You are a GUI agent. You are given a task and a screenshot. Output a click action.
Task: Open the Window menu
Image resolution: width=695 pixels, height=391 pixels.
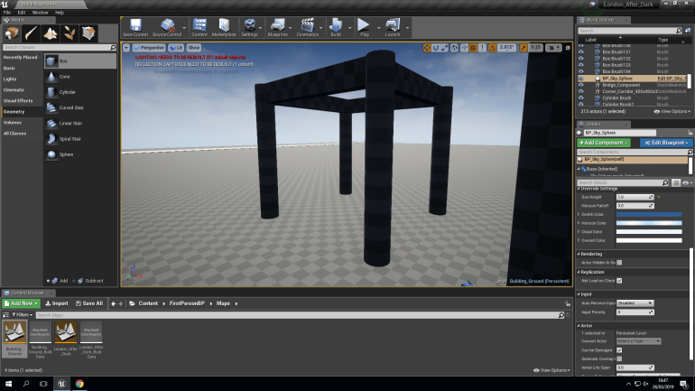coord(40,13)
